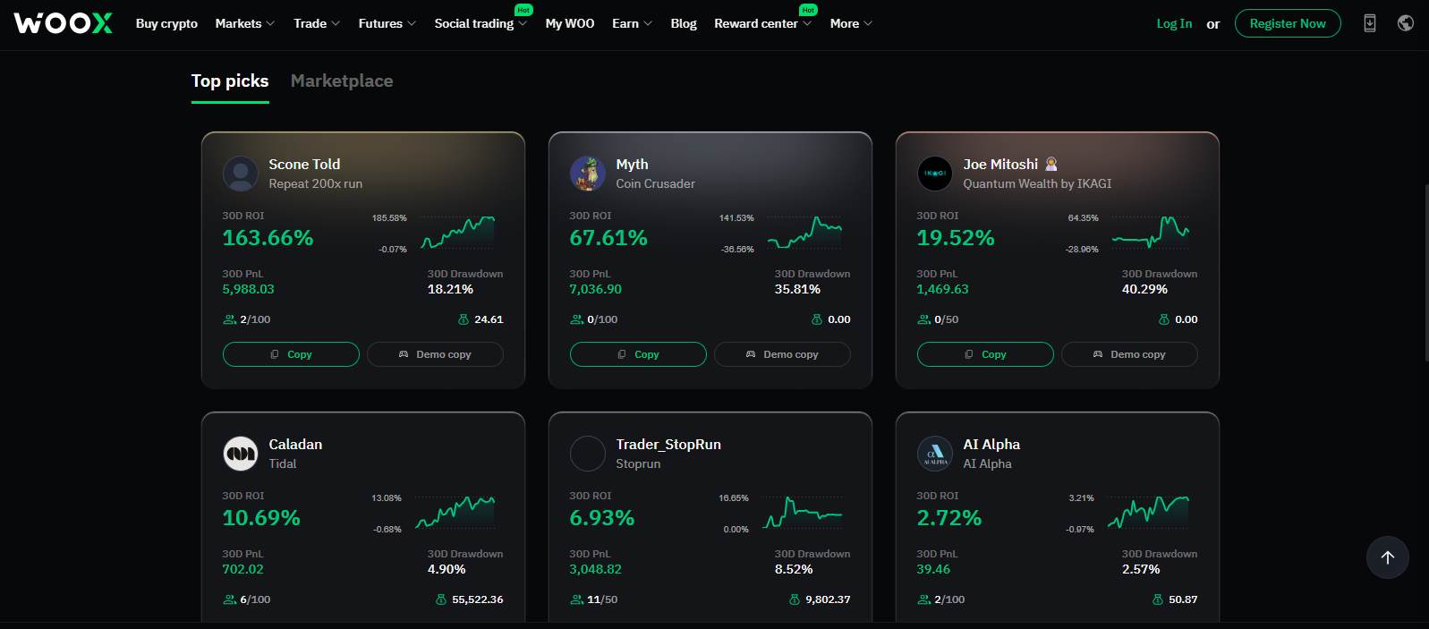Expand the Futures dropdown menu
Viewport: 1429px width, 629px height.
click(x=387, y=23)
